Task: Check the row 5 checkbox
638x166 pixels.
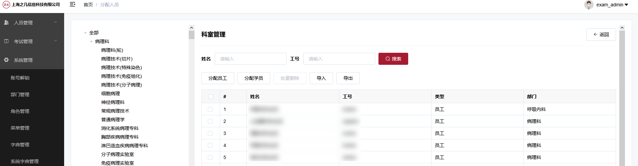Action: pyautogui.click(x=210, y=157)
